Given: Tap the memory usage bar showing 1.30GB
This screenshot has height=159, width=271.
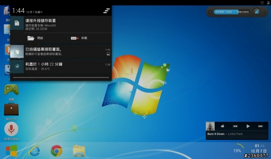Looking at the screenshot, I should [x=232, y=12].
